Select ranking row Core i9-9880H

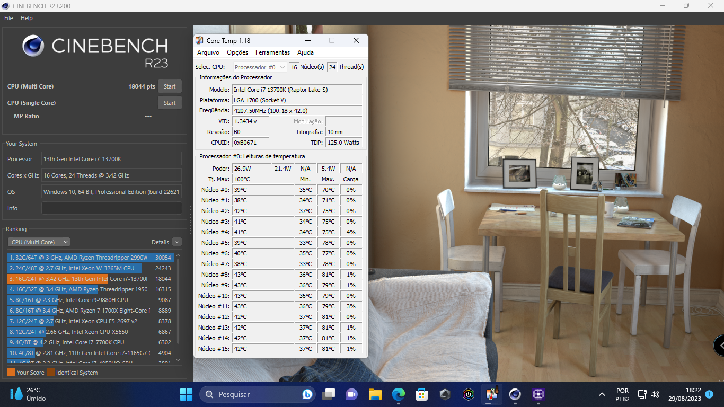90,300
